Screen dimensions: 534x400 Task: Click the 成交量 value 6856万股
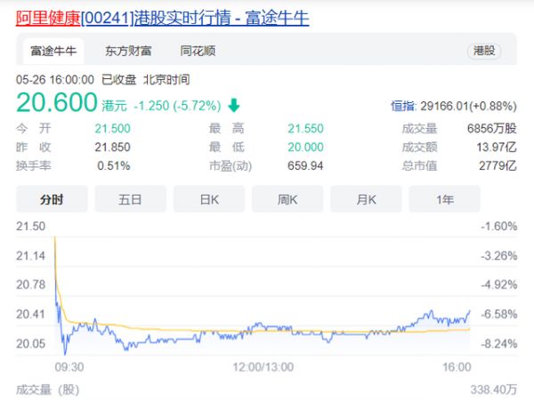click(x=492, y=129)
